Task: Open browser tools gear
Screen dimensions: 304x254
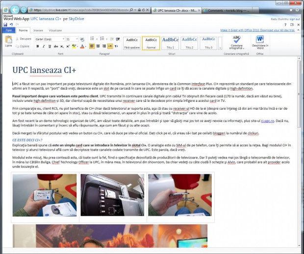Action: (297, 10)
